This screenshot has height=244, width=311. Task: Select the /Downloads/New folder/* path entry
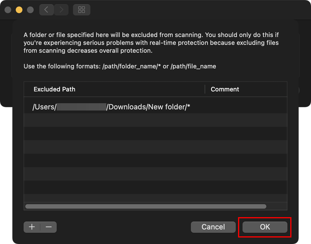pos(111,107)
